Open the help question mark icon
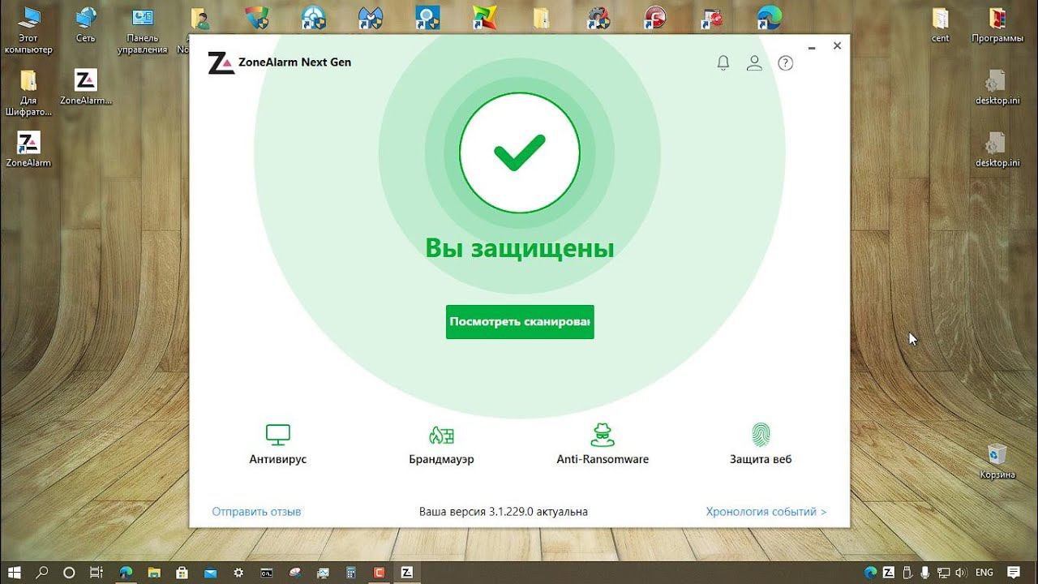This screenshot has height=584, width=1038. coord(785,62)
